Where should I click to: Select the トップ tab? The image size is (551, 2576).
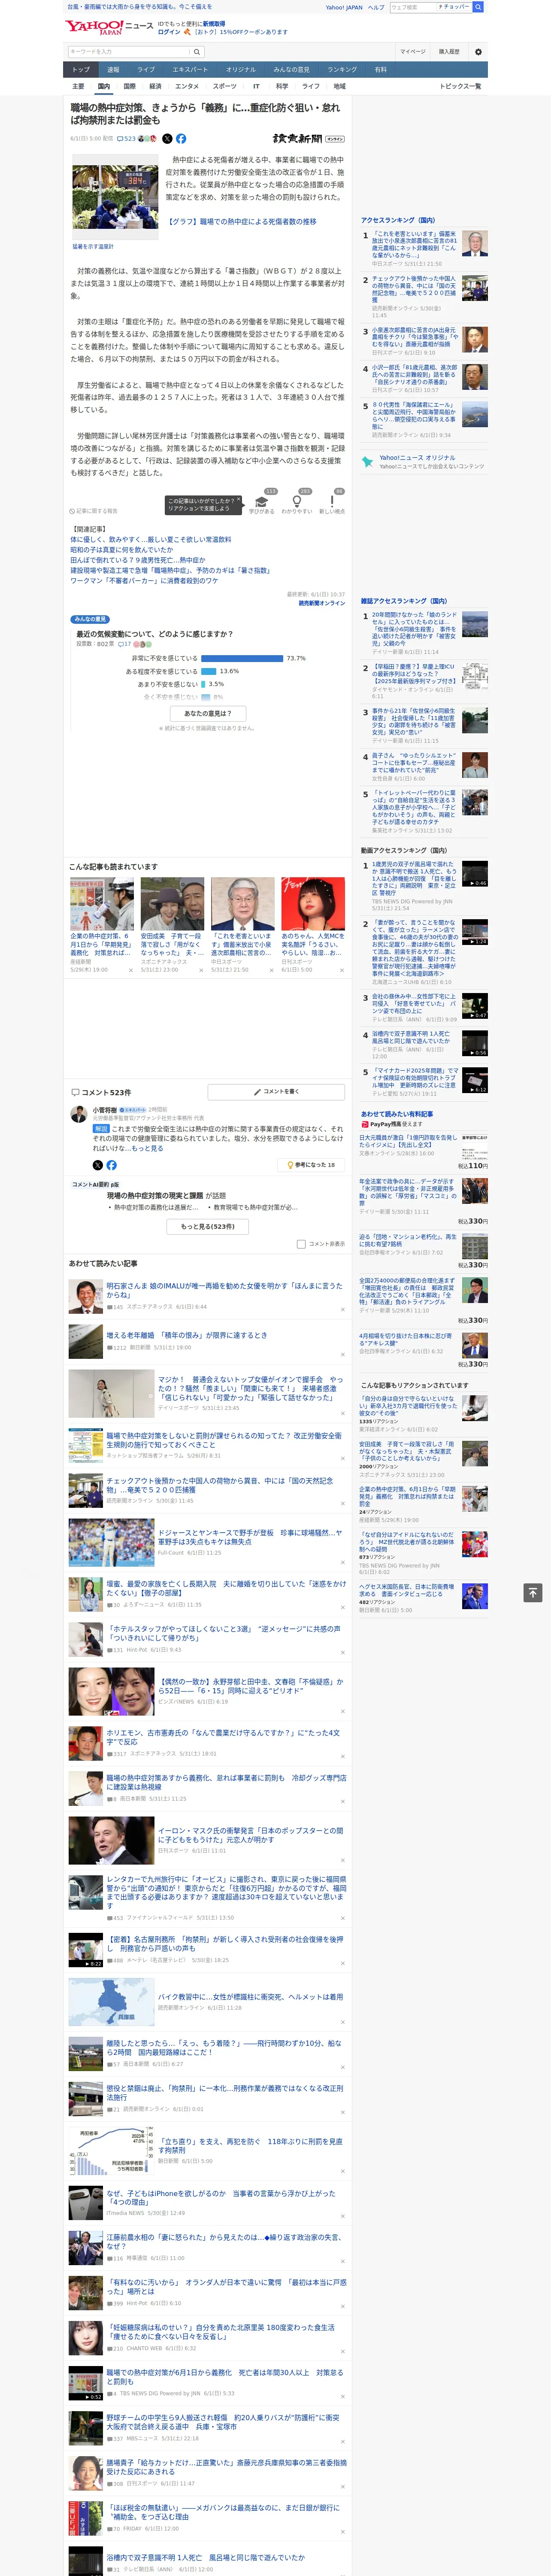click(x=81, y=70)
